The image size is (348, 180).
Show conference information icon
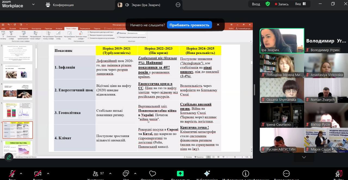click(x=246, y=174)
